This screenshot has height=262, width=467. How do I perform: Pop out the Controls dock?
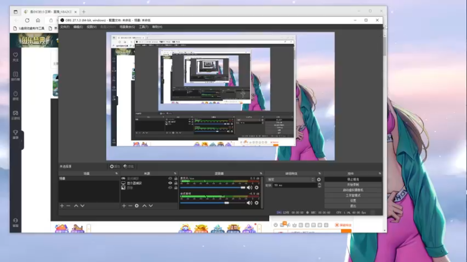[380, 174]
